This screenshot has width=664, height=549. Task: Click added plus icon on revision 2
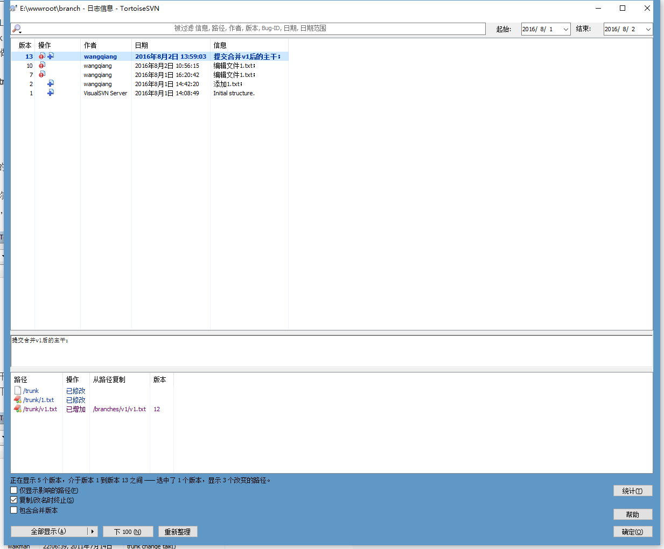[51, 83]
